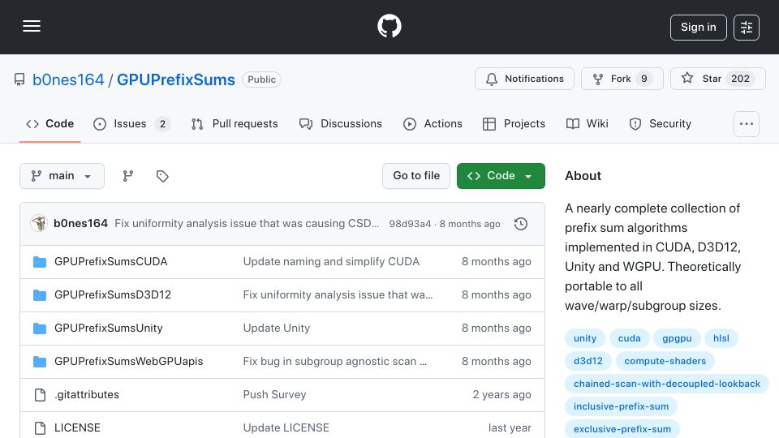
Task: Open the Projects tab
Action: click(x=514, y=123)
